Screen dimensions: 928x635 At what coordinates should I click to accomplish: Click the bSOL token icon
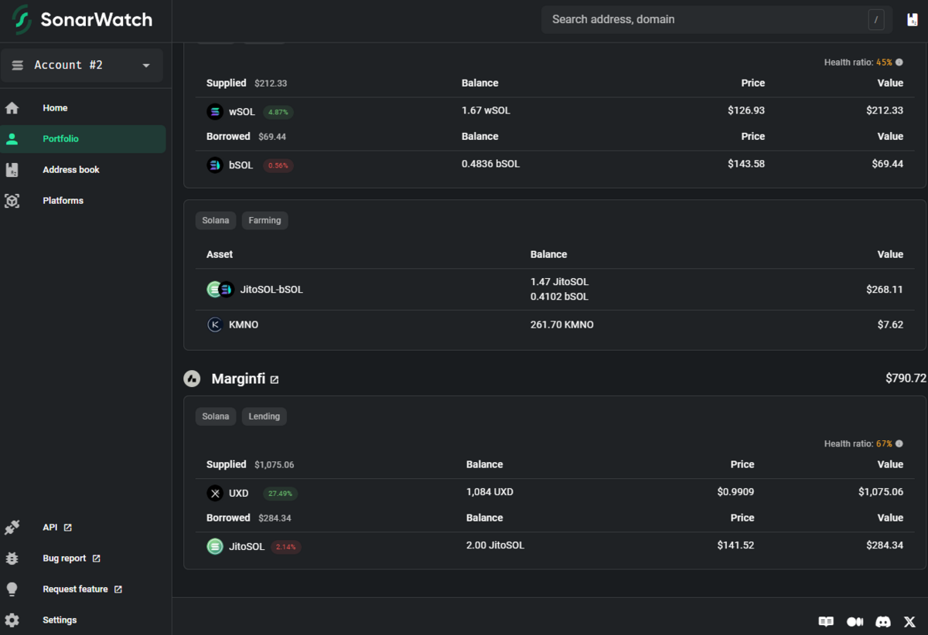coord(215,165)
